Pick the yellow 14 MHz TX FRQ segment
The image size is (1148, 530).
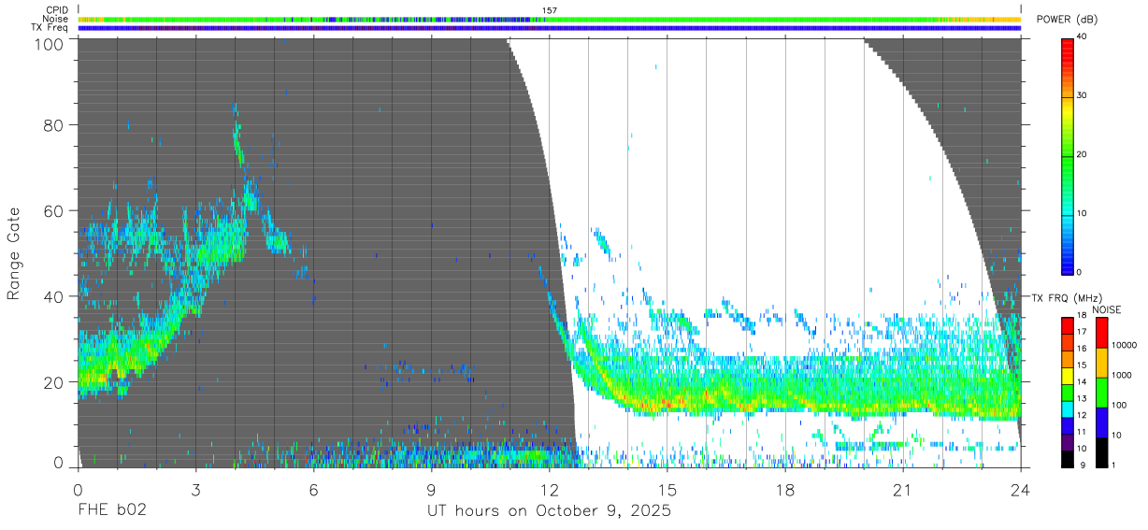pyautogui.click(x=1068, y=376)
